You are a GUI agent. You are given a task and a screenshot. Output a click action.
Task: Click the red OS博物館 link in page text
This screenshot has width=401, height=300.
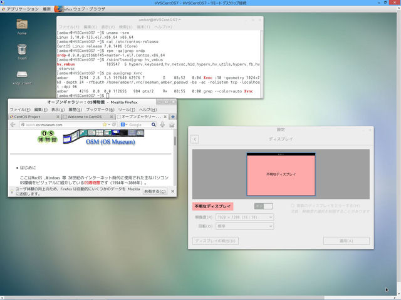(x=92, y=183)
